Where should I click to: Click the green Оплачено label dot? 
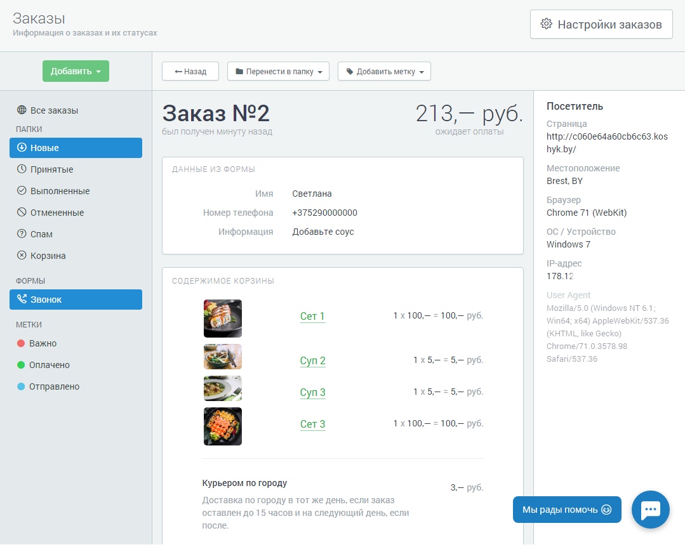[x=21, y=365]
